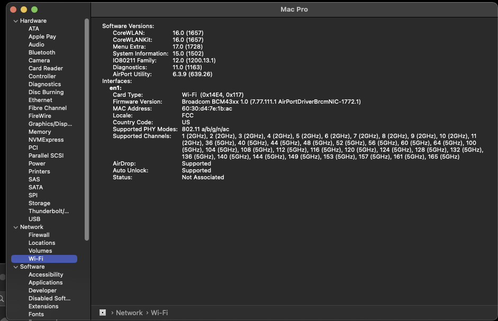Click the computer icon in path bar

point(103,313)
